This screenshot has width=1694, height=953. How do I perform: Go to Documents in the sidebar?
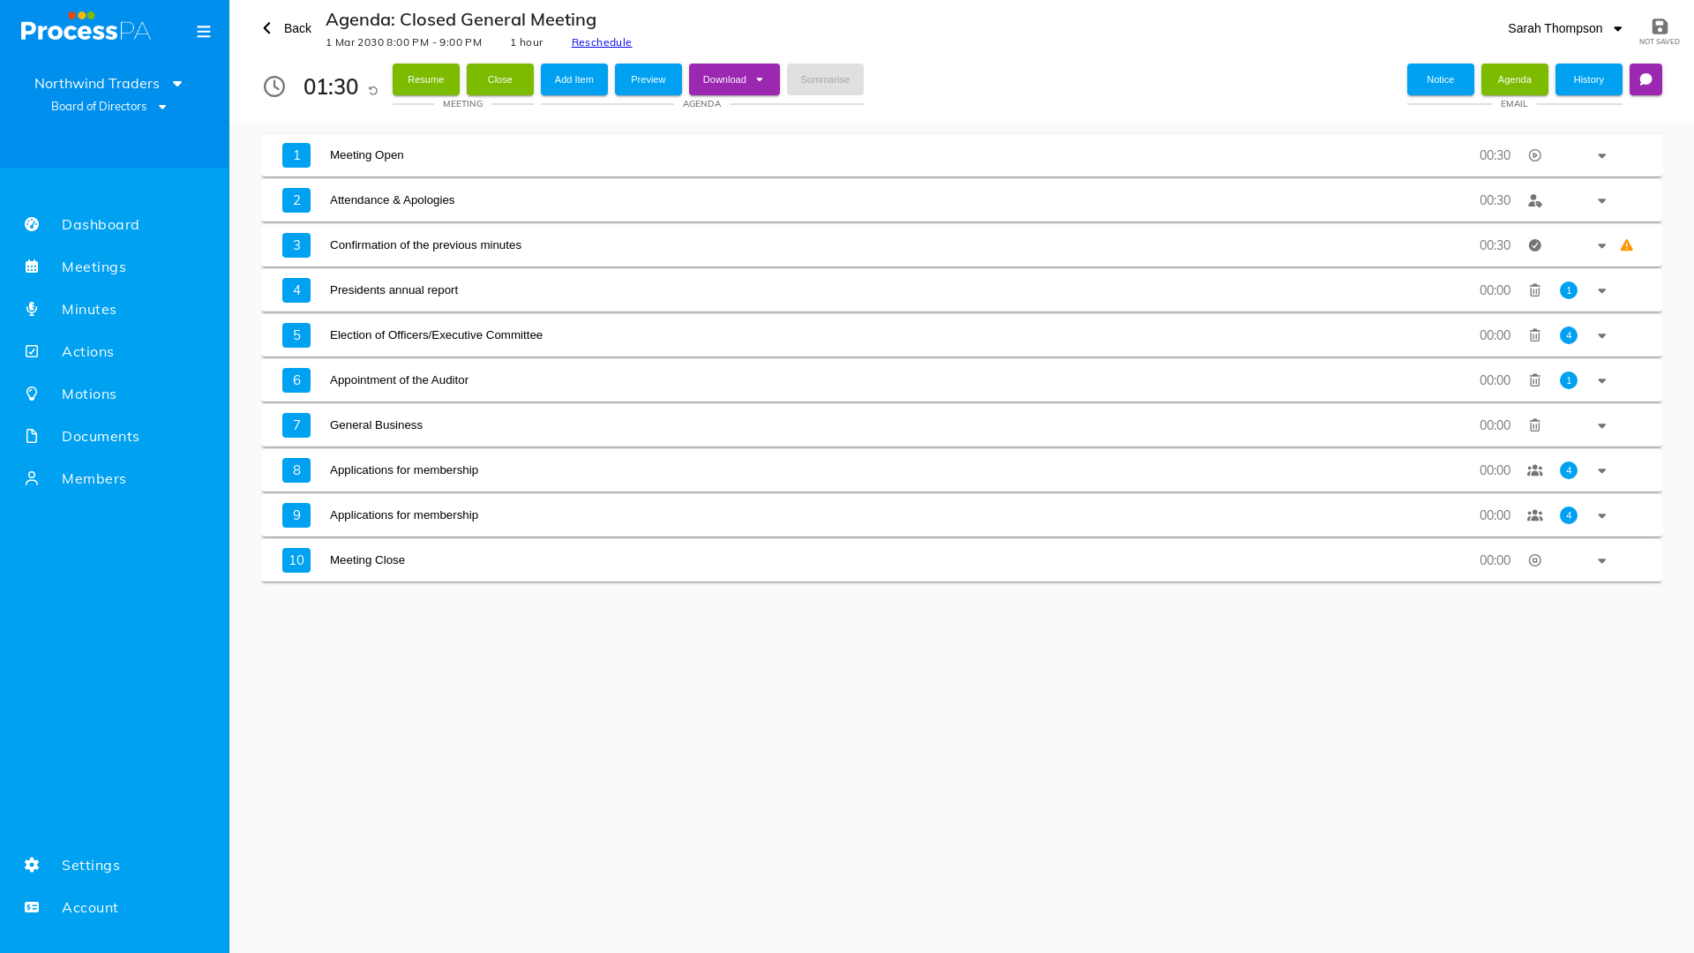tap(100, 436)
